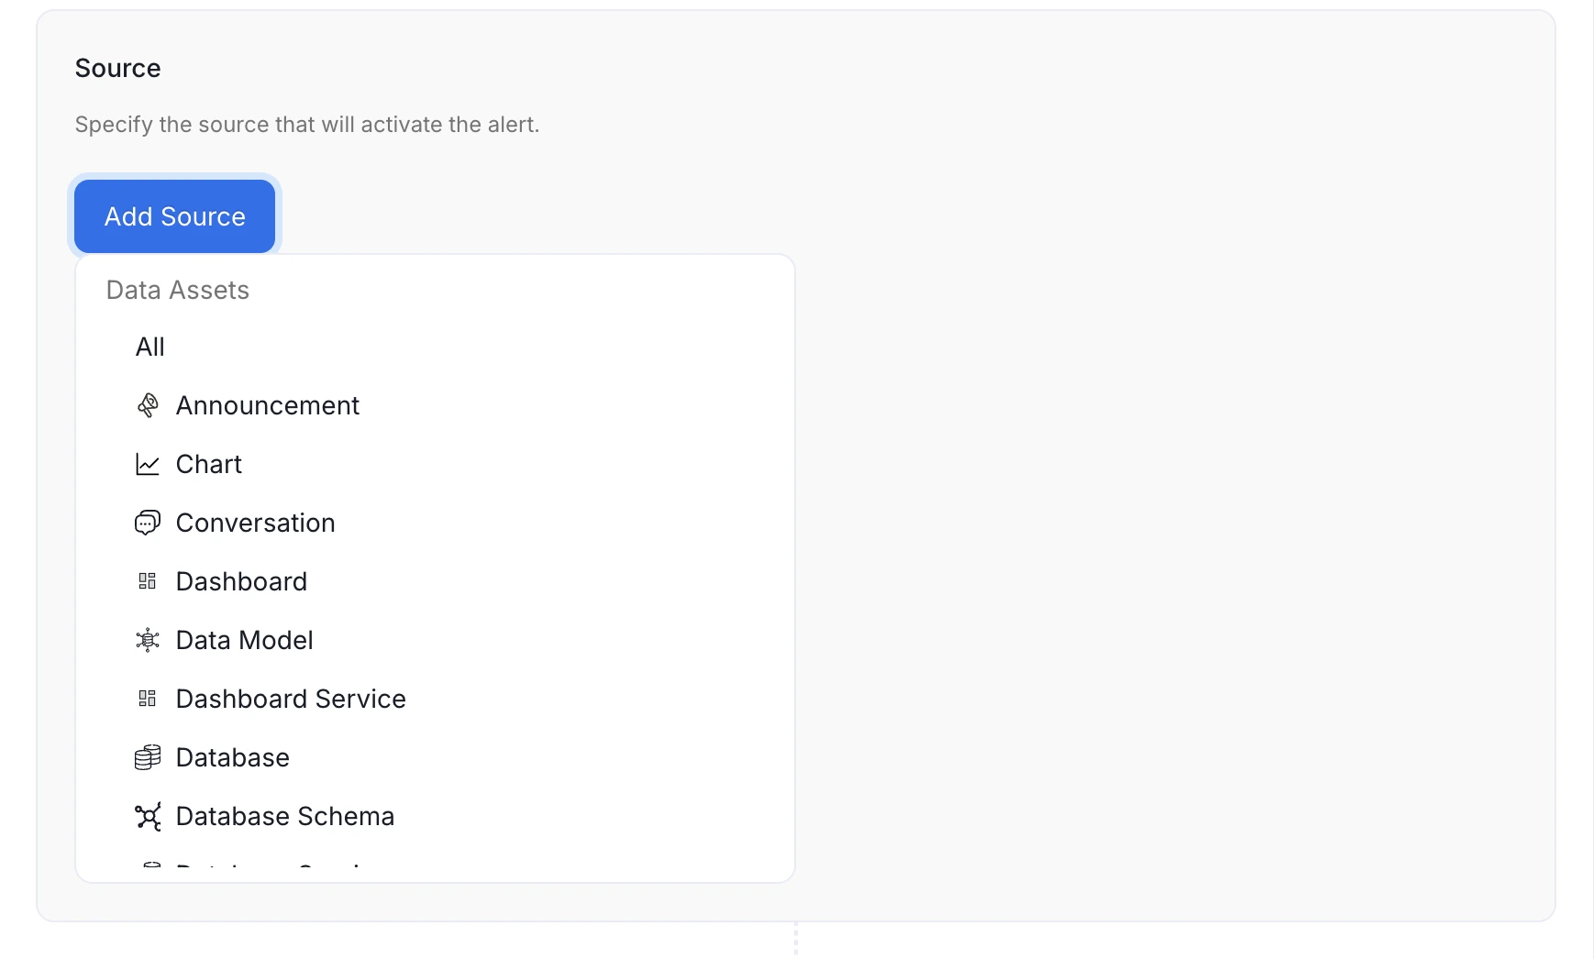Select Chart from the source list

tap(208, 464)
